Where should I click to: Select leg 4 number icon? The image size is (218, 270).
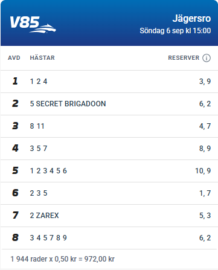(15, 148)
